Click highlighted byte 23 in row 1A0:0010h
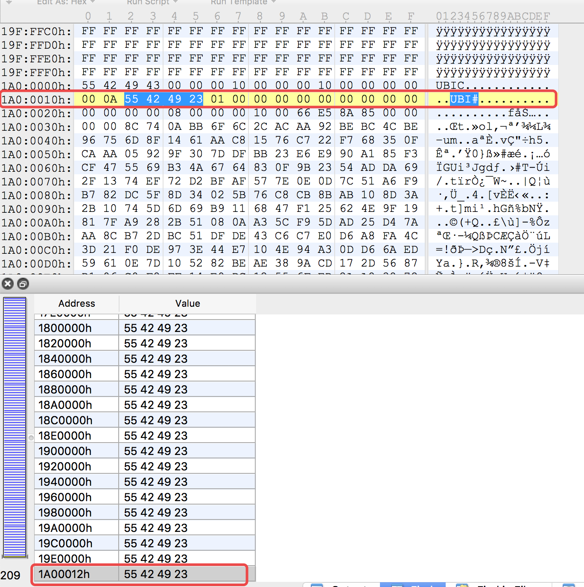The height and width of the screenshot is (587, 584). [x=196, y=99]
